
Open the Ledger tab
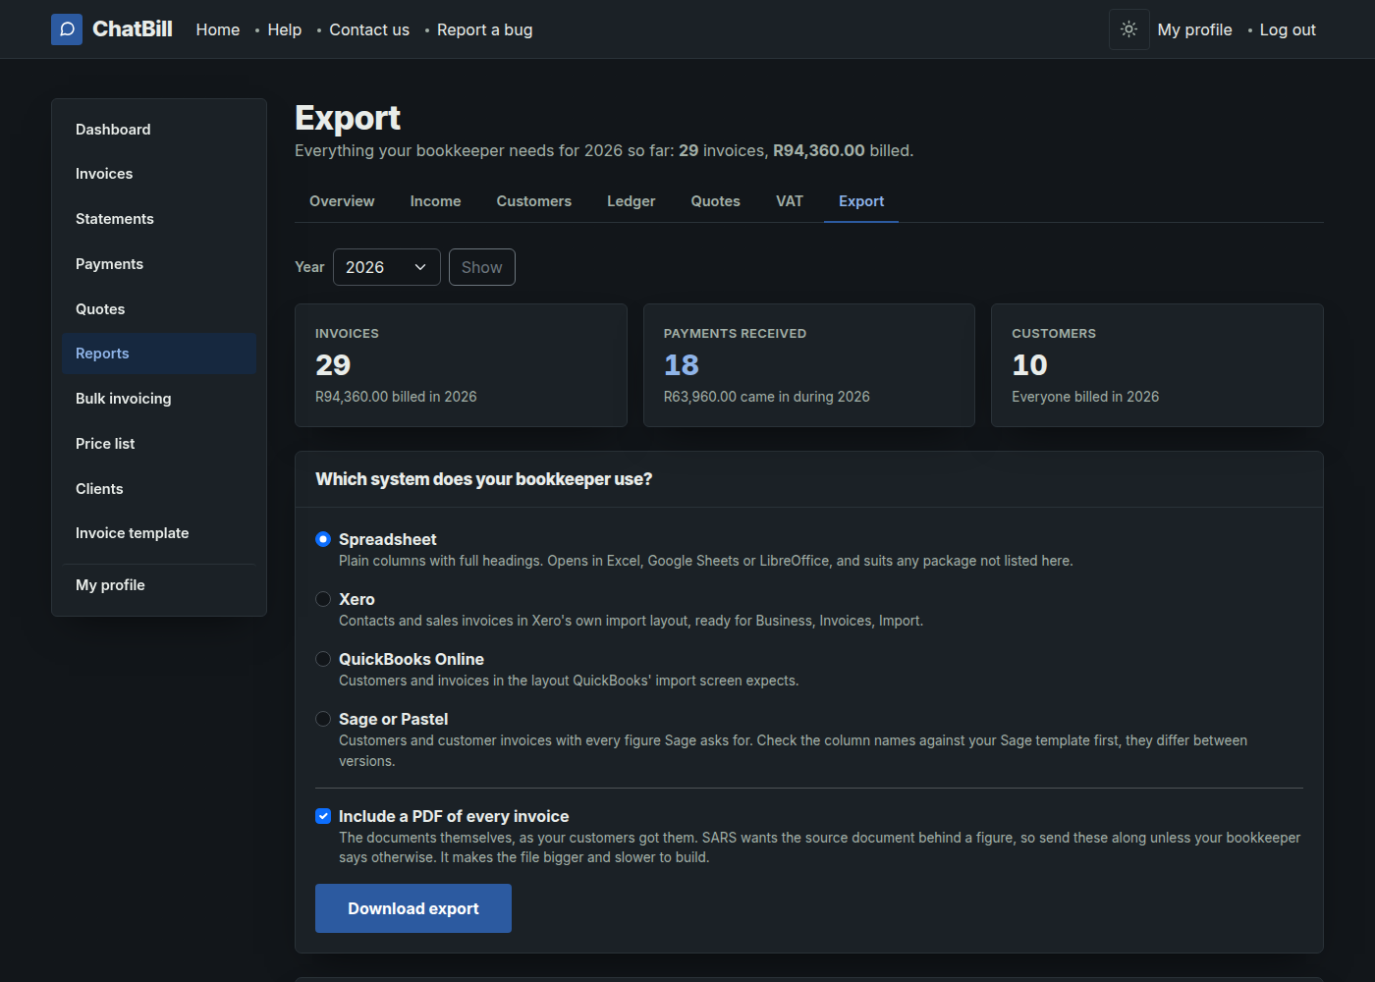tap(631, 201)
